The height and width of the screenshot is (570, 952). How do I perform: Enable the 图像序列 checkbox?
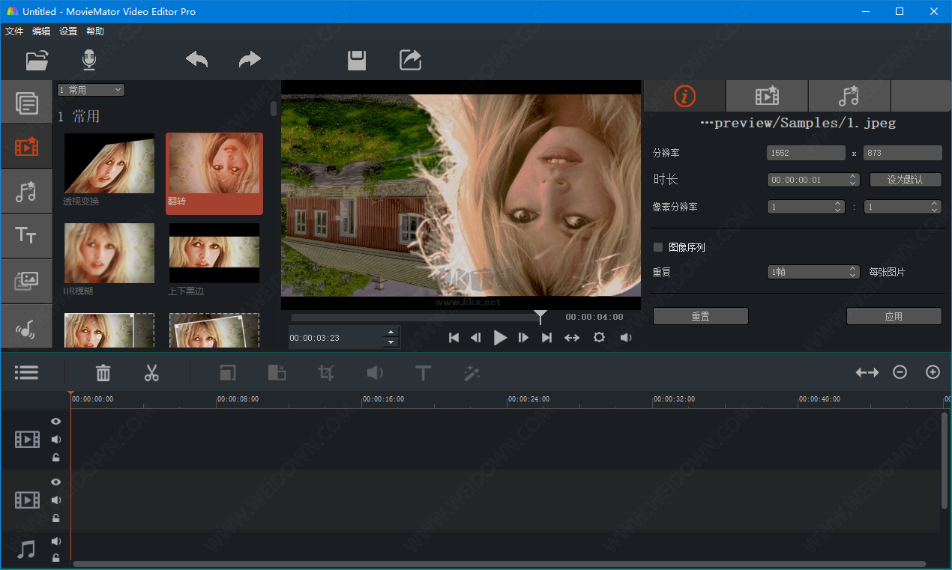[657, 246]
